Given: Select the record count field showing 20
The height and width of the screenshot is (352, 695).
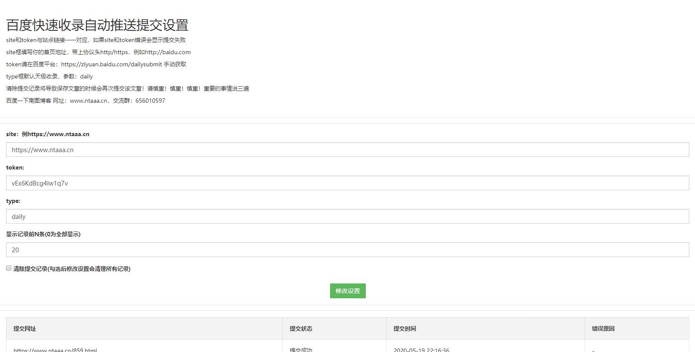Looking at the screenshot, I should 347,250.
